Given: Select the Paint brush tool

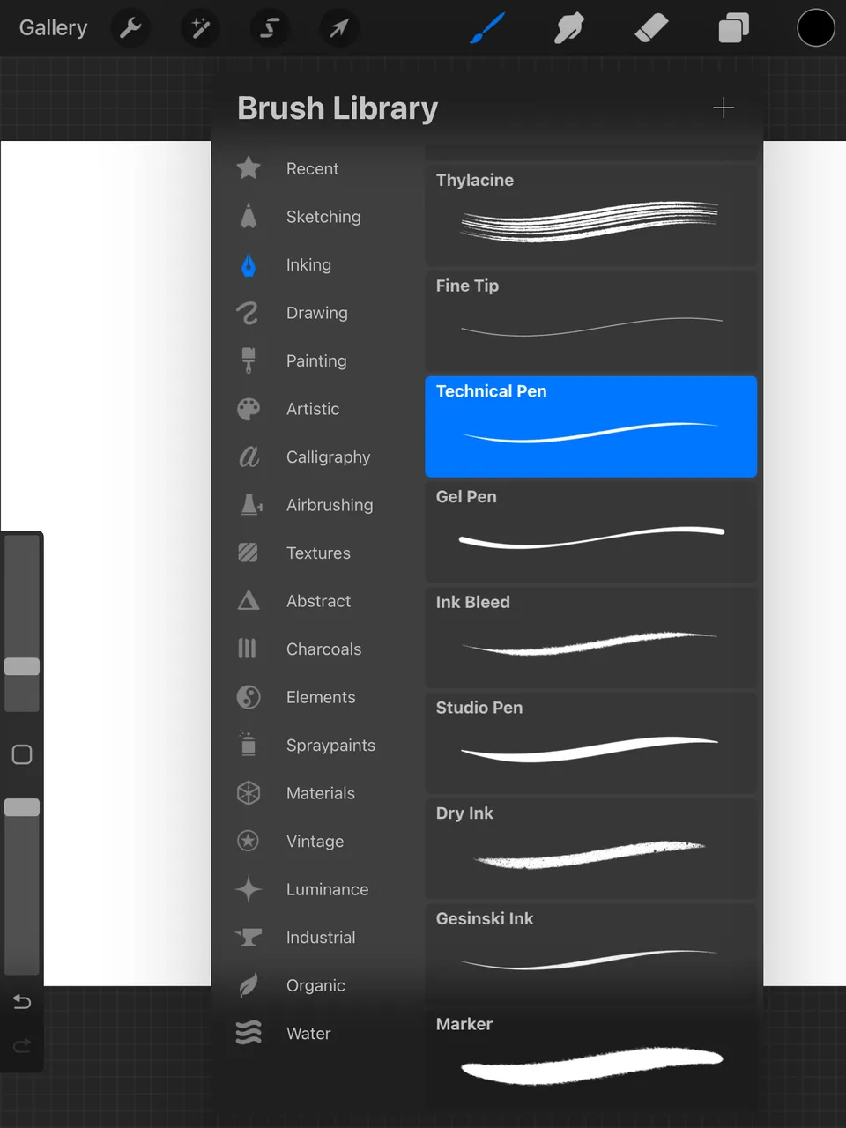Looking at the screenshot, I should click(487, 28).
